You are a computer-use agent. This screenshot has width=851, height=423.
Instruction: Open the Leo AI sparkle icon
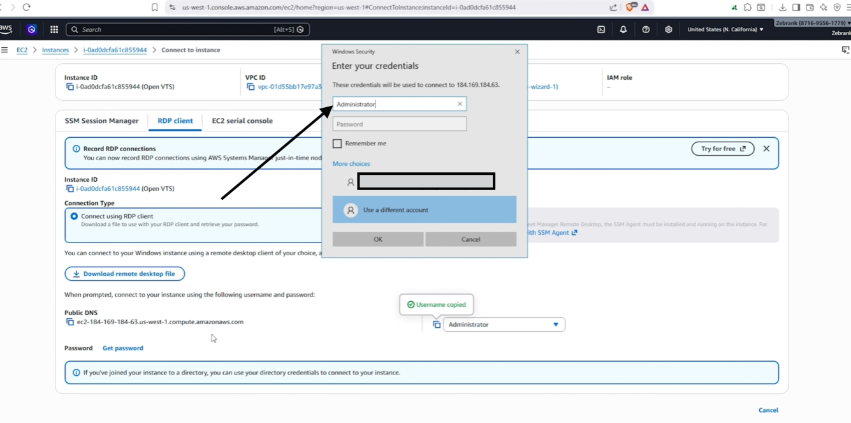pyautogui.click(x=824, y=7)
